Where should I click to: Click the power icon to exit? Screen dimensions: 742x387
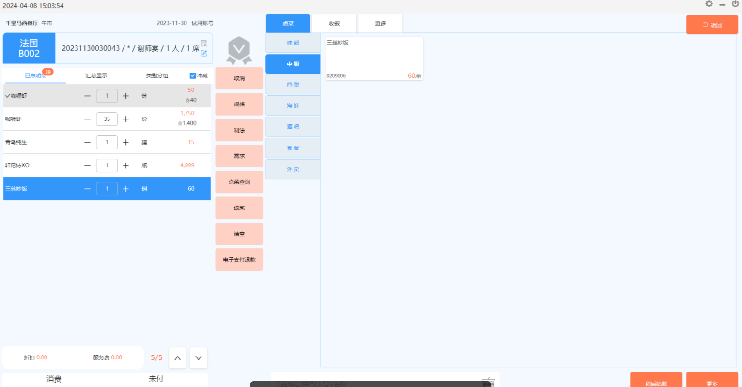point(735,4)
